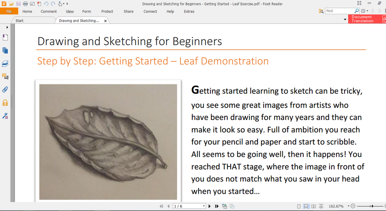The height and width of the screenshot is (211, 386).
Task: Jump to the last page button
Action: (x=217, y=206)
